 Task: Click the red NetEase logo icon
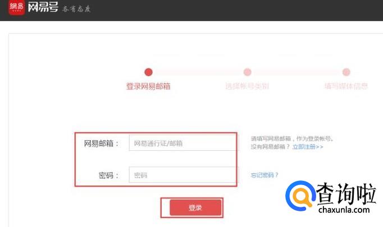(17, 7)
